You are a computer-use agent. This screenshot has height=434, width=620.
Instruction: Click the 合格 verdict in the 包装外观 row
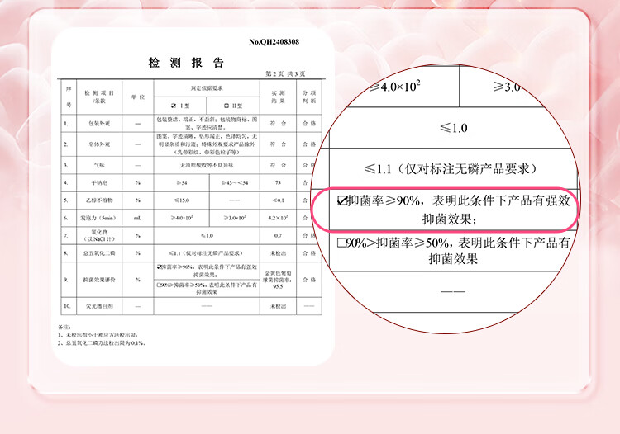click(x=309, y=124)
